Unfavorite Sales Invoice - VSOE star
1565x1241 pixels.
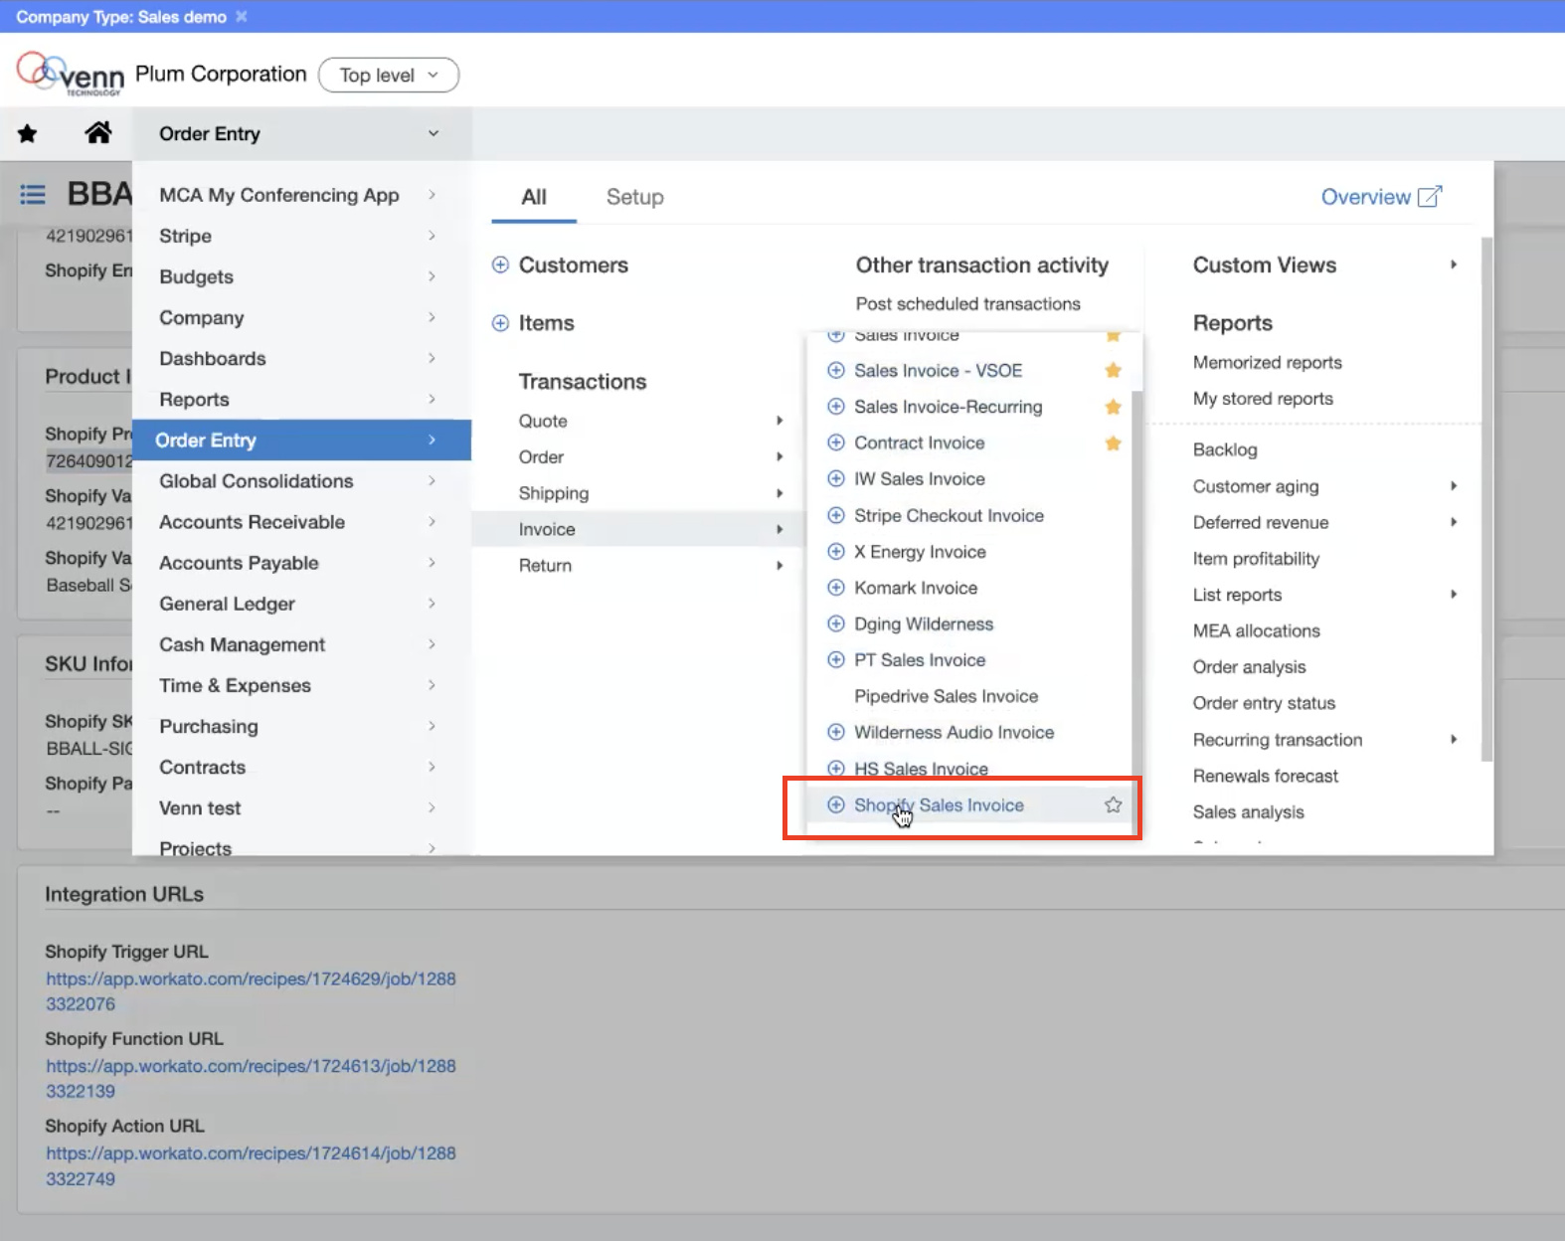tap(1113, 370)
